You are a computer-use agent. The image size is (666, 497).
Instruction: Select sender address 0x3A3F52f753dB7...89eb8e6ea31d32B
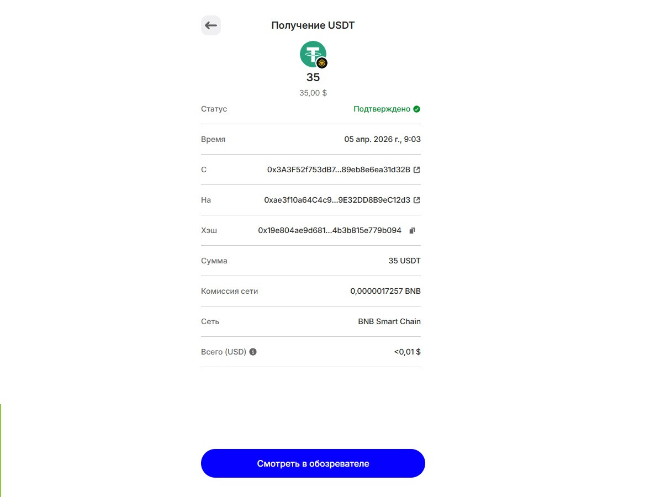339,170
